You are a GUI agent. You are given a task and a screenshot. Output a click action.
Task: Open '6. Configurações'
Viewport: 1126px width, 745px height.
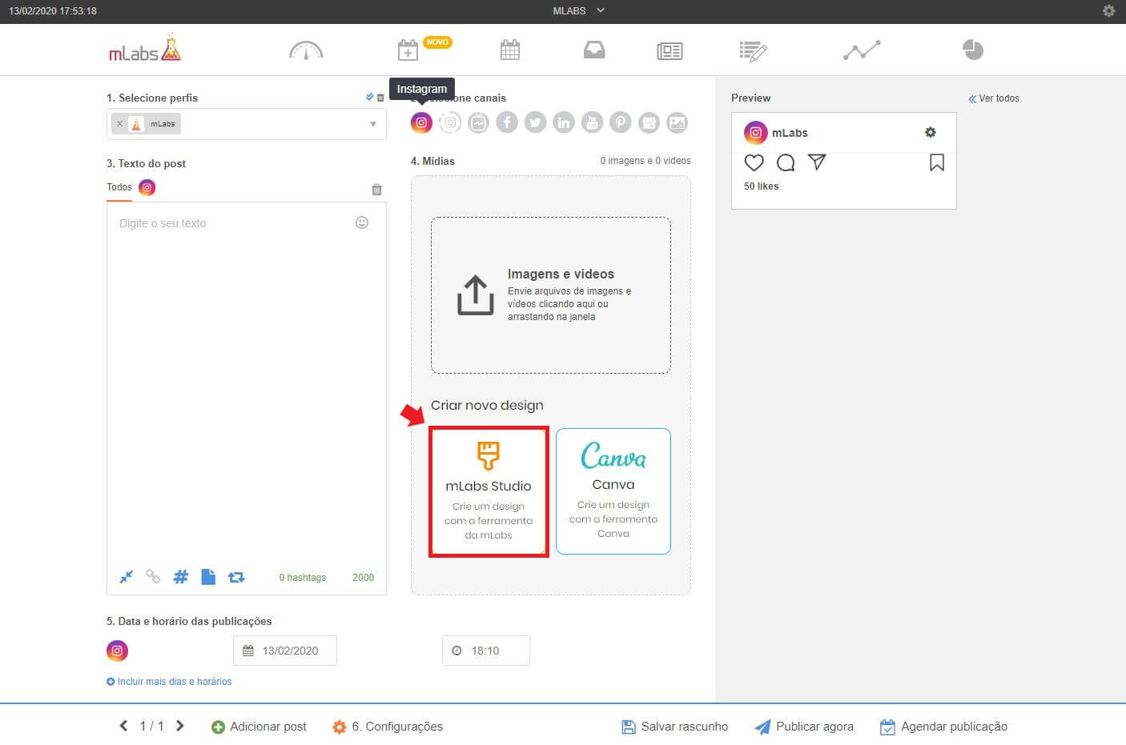(x=388, y=727)
